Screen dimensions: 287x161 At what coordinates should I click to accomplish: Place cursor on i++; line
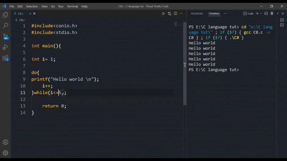pos(48,86)
